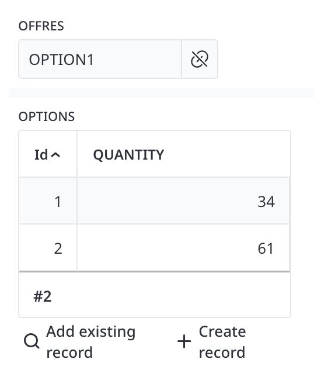Screen dimensions: 314x373
Task: Sort the table by Id column
Action: (x=48, y=154)
